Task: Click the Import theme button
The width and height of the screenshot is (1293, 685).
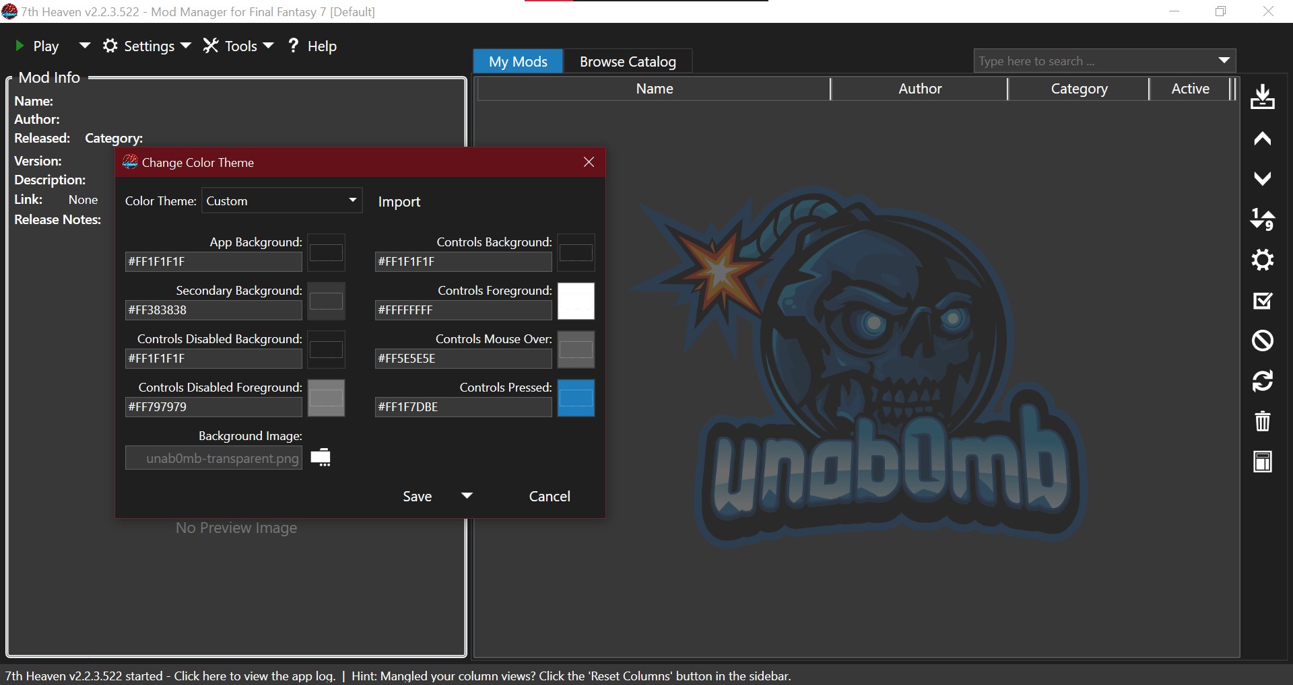Action: (x=399, y=201)
